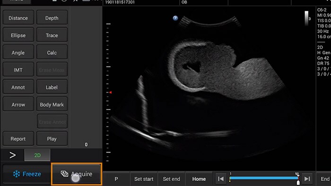Select the Home button on cine bar
This screenshot has height=186, width=331.
[199, 179]
